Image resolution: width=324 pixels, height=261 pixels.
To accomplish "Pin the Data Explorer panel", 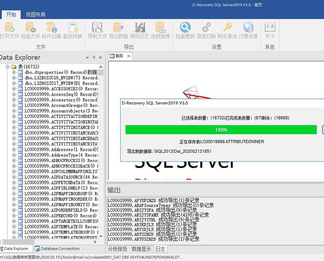I will tap(94, 57).
